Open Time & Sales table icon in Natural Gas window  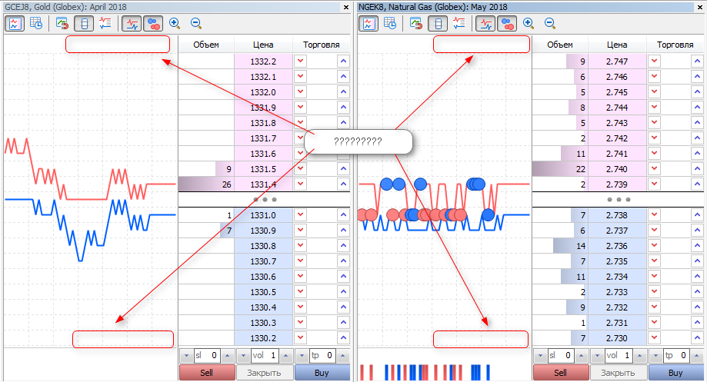390,23
